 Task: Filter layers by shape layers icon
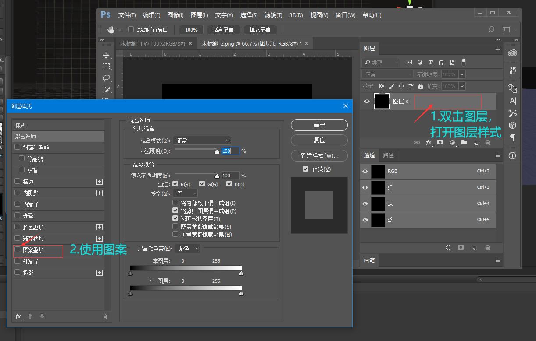tap(441, 63)
